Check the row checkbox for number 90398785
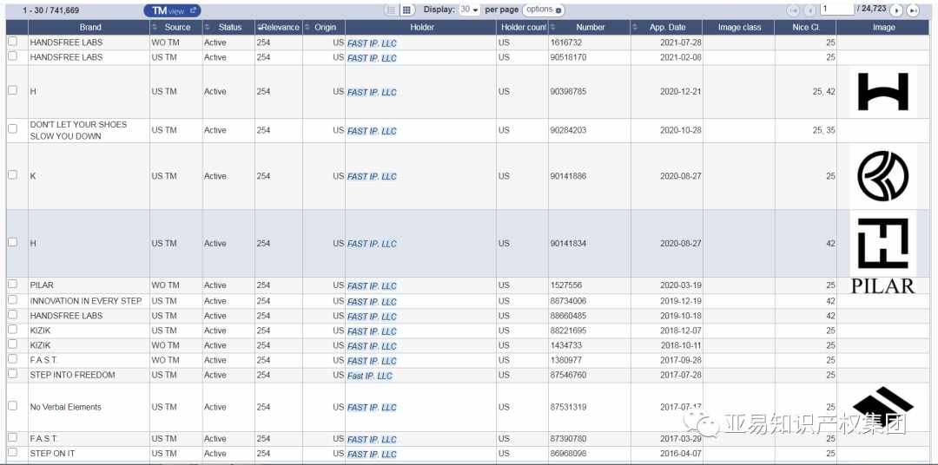This screenshot has width=938, height=465. 12,90
